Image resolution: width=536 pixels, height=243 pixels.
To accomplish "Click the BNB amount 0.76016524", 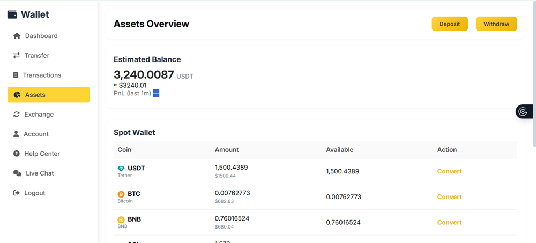I will pyautogui.click(x=232, y=218).
